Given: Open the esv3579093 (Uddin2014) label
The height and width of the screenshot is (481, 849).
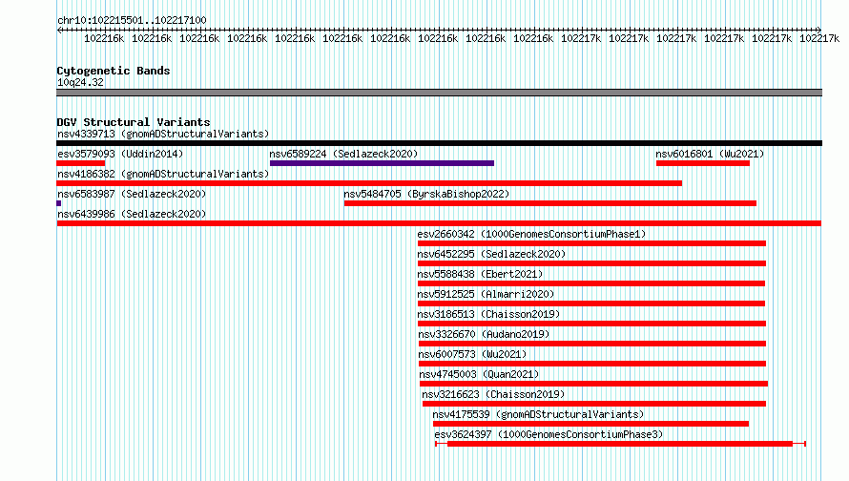Looking at the screenshot, I should 120,154.
